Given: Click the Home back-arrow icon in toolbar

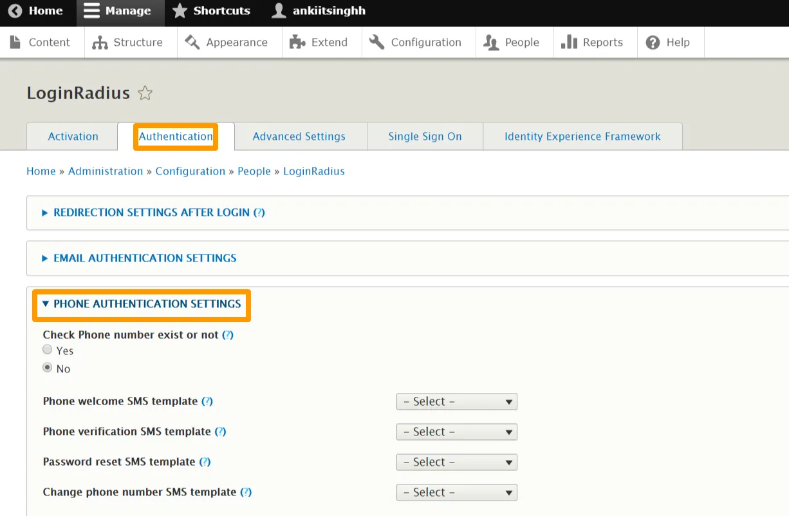Looking at the screenshot, I should pos(15,11).
